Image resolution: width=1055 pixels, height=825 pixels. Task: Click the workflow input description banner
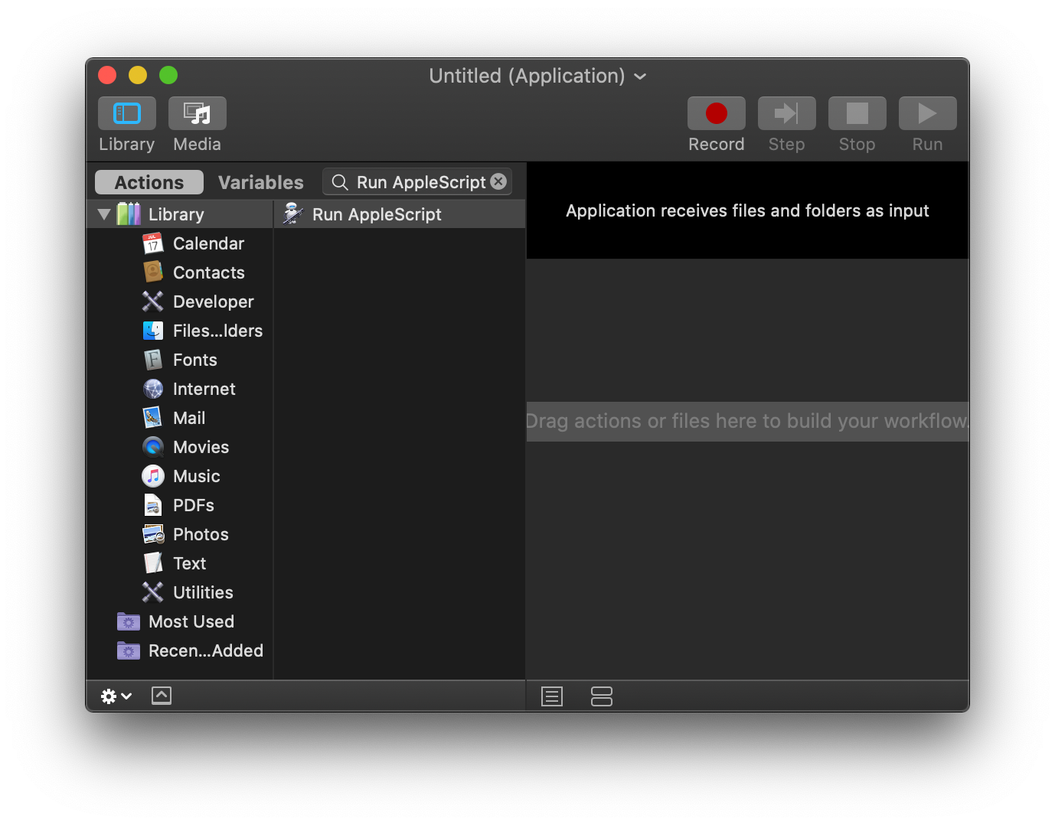(747, 210)
